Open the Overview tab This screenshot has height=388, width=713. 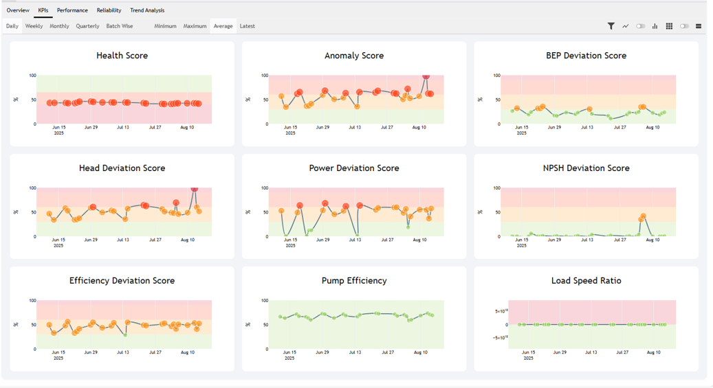18,10
